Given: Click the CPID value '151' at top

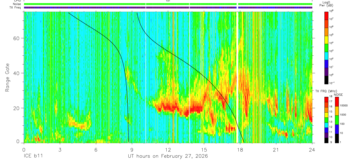Looking at the screenshot, I should (x=168, y=1).
